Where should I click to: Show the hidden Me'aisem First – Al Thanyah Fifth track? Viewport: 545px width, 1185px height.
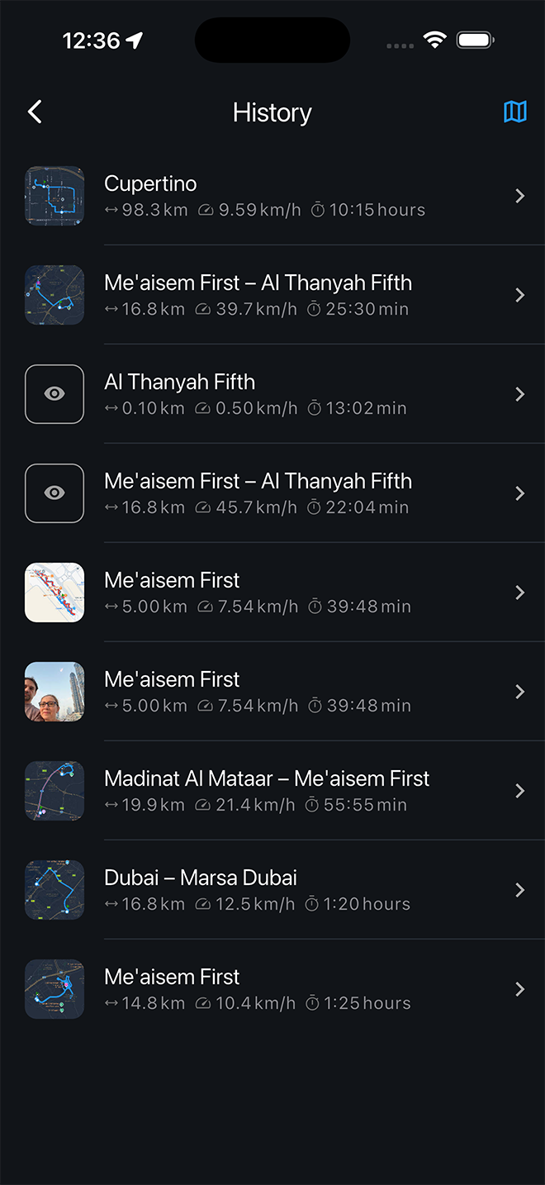(x=54, y=493)
